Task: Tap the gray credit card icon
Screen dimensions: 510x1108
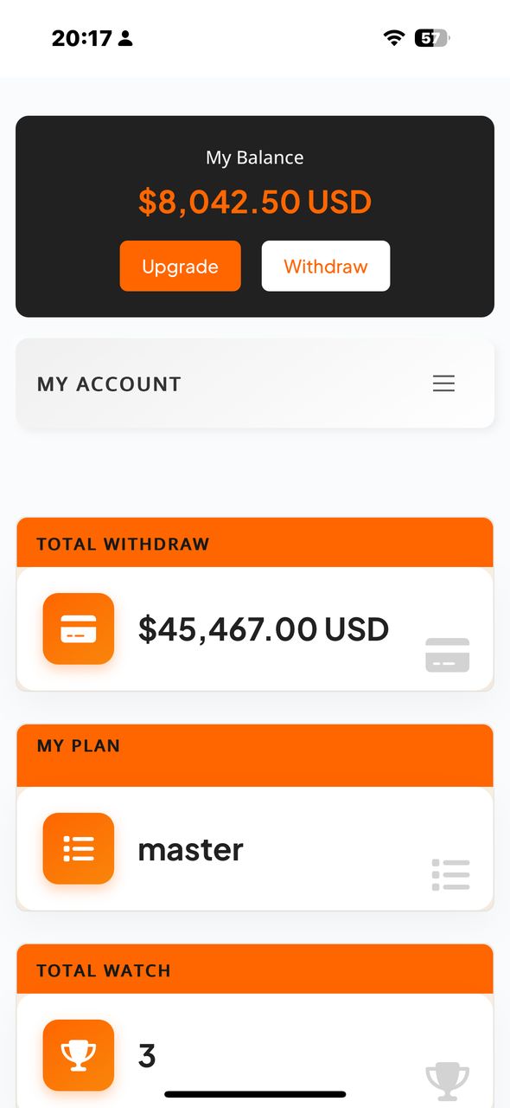Action: point(448,655)
